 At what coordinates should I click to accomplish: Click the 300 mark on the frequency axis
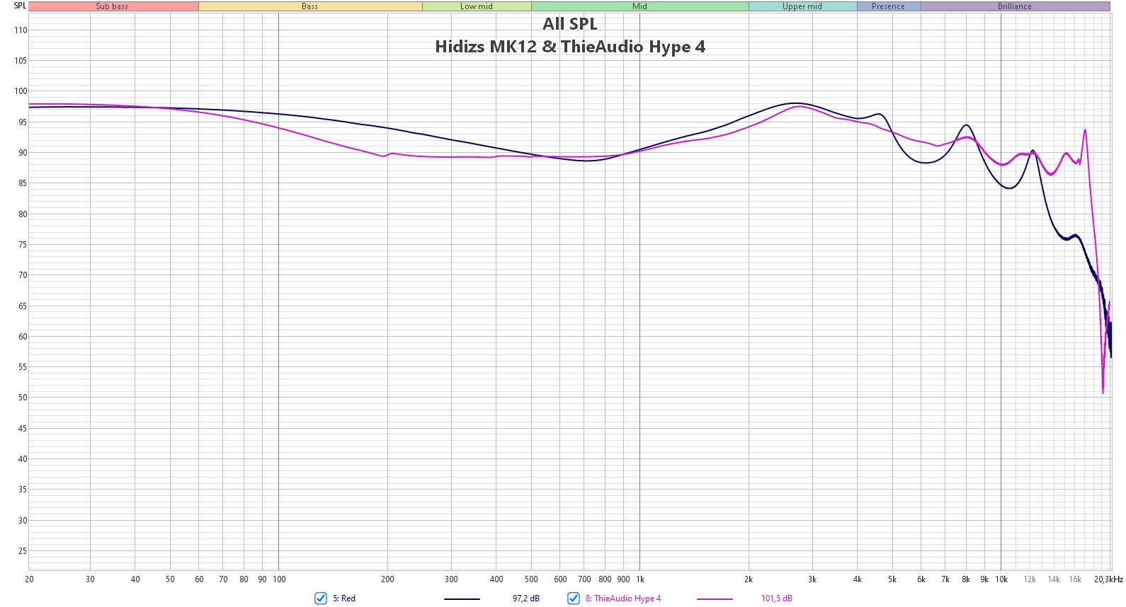451,579
